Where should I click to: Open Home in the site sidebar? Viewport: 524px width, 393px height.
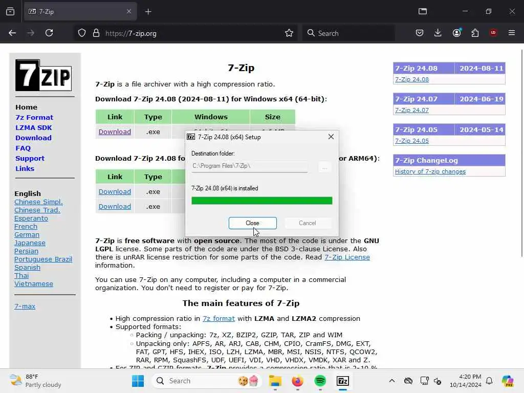click(26, 107)
